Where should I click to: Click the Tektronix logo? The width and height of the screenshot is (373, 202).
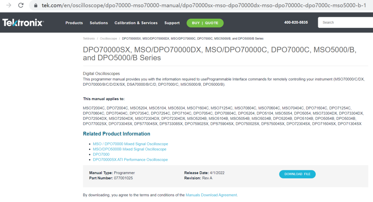[x=23, y=22]
